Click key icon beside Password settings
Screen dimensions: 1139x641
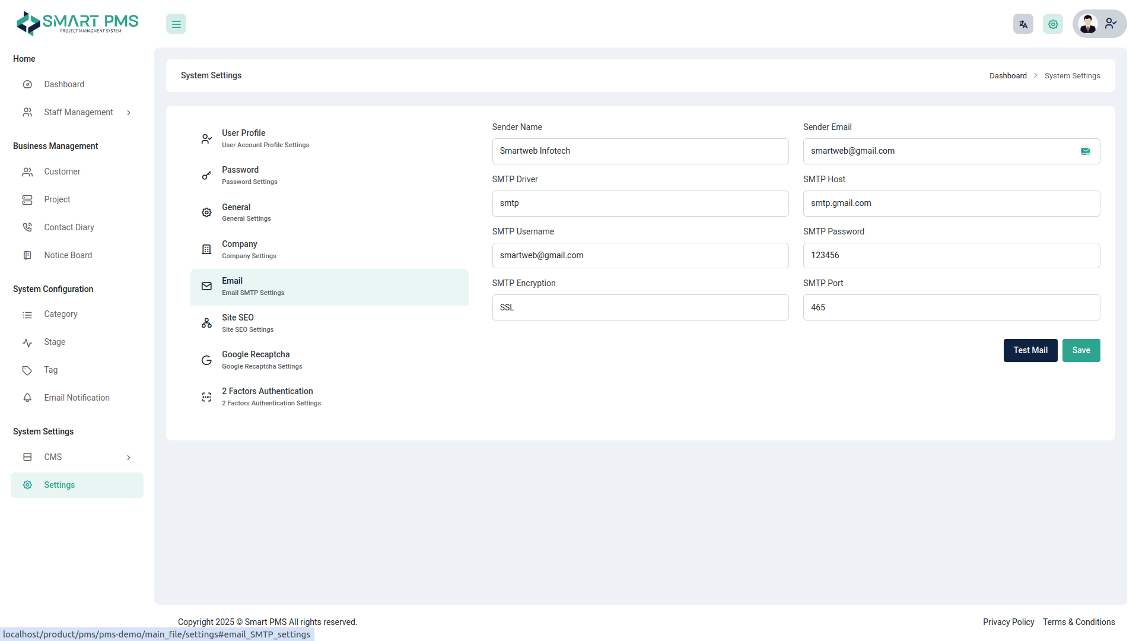coord(206,176)
